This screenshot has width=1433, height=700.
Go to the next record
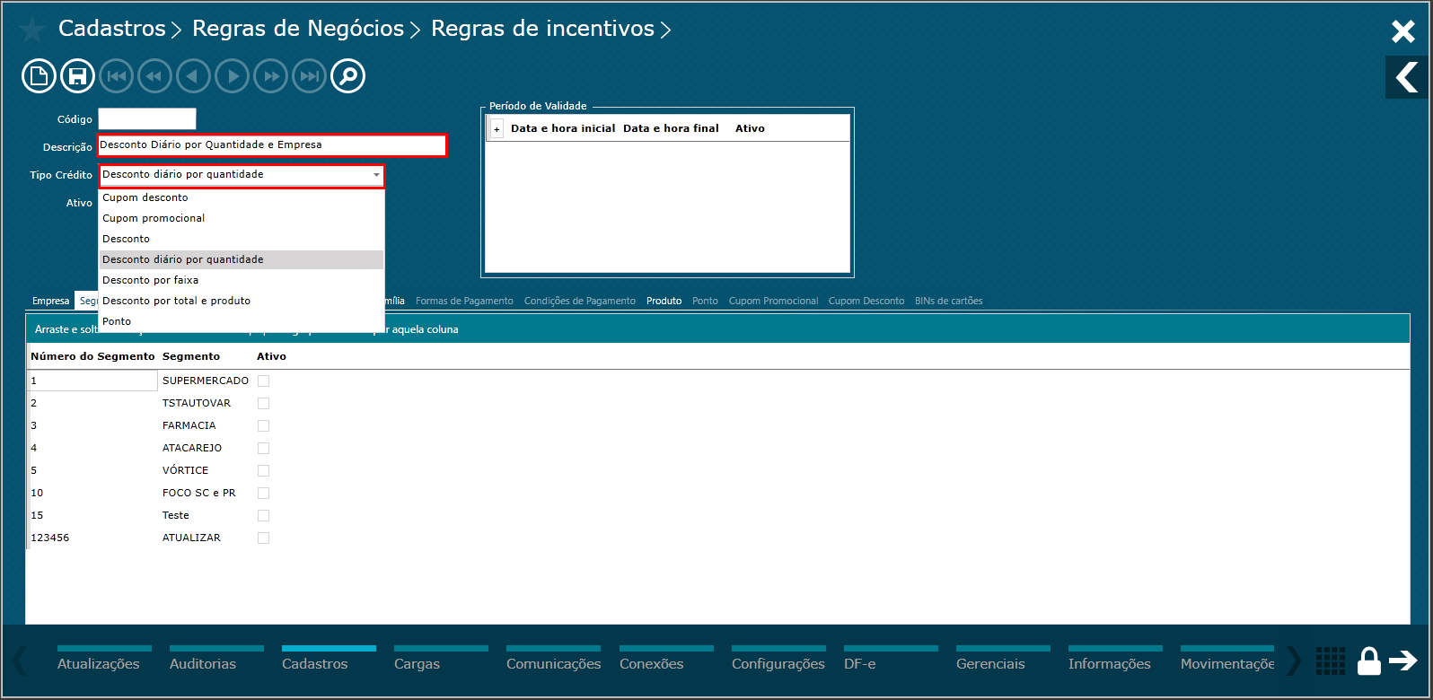tap(233, 76)
